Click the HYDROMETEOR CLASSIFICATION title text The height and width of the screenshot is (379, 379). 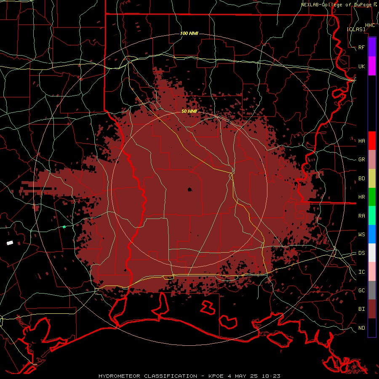tap(148, 376)
